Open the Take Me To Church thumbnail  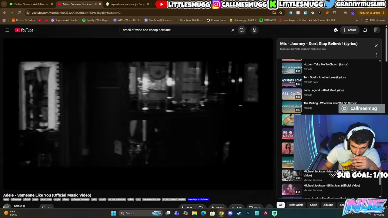(x=292, y=68)
